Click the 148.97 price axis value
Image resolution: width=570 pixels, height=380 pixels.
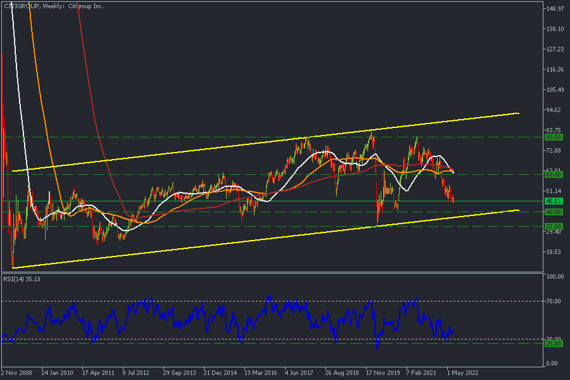pos(554,9)
